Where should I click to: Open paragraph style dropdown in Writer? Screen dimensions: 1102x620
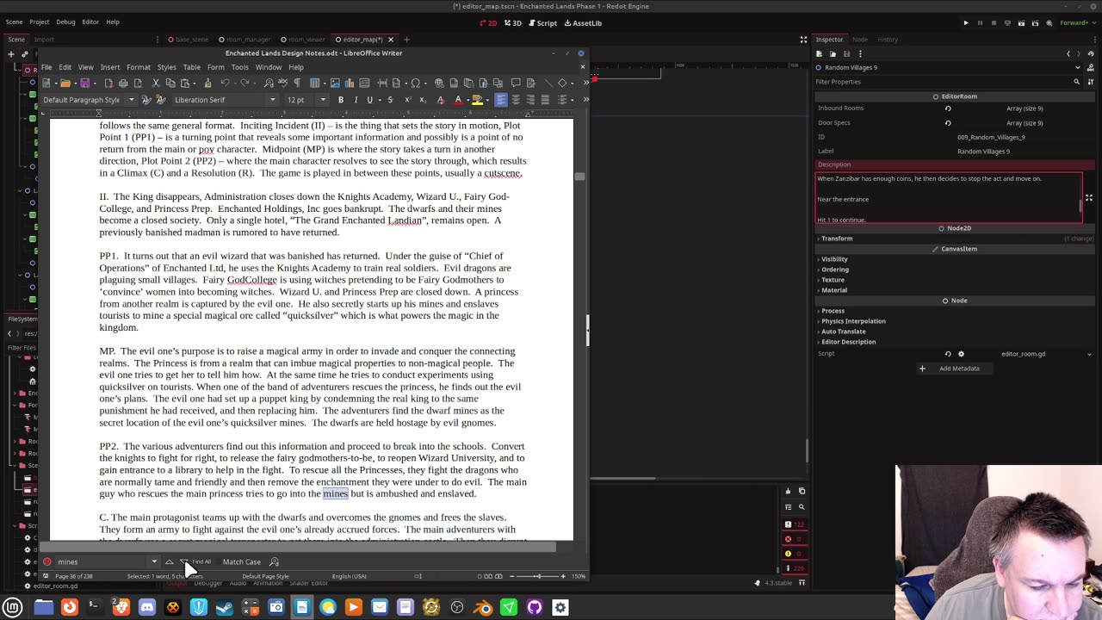(x=132, y=100)
